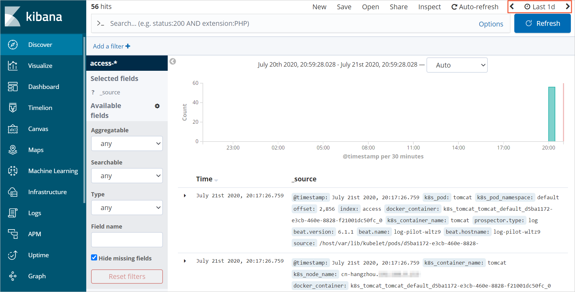Viewport: 575px width, 292px height.
Task: Toggle Hide missing fields checkbox
Action: pyautogui.click(x=94, y=258)
